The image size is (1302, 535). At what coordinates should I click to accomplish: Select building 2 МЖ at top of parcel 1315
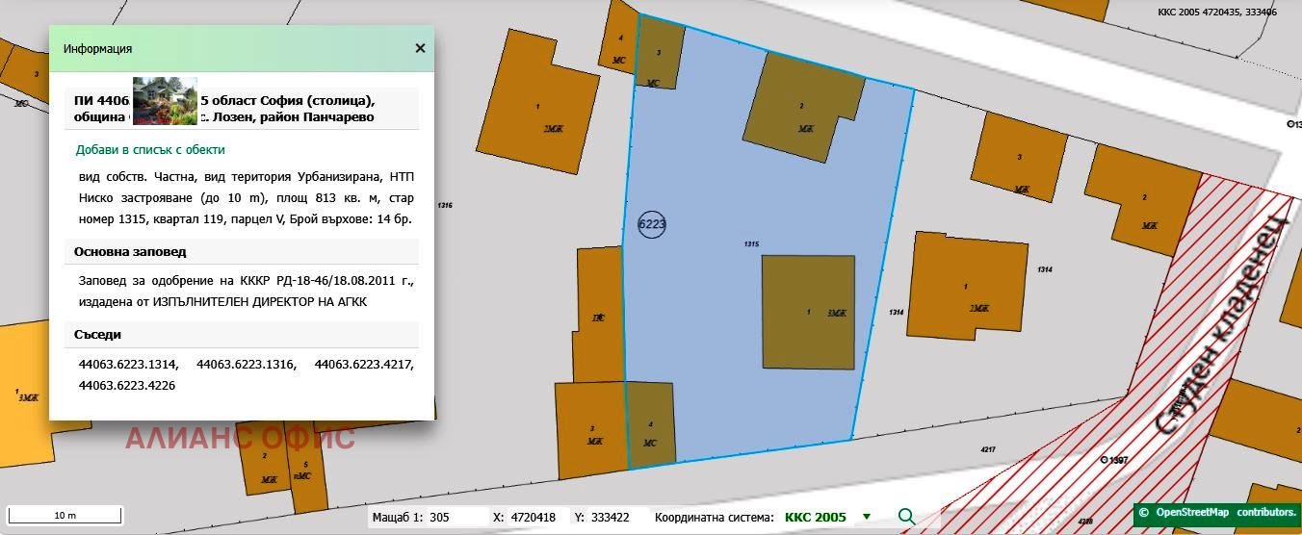coord(802,106)
